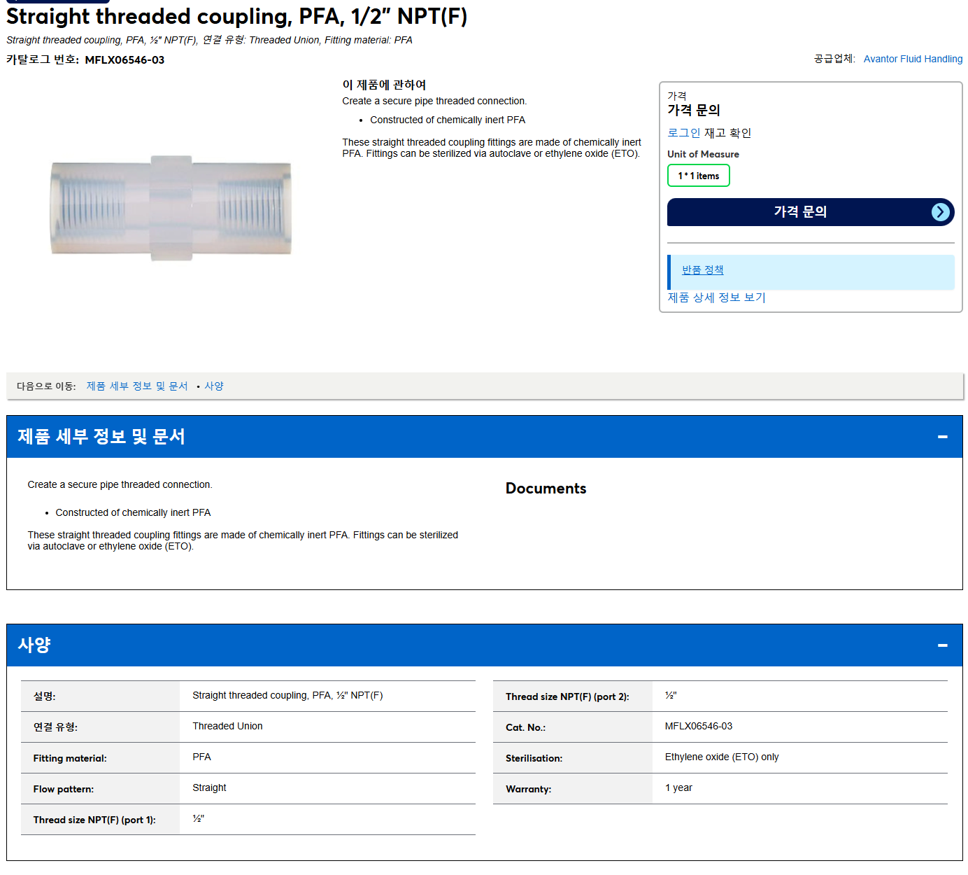968x875 pixels.
Task: Click the Documents heading
Action: [x=546, y=489]
